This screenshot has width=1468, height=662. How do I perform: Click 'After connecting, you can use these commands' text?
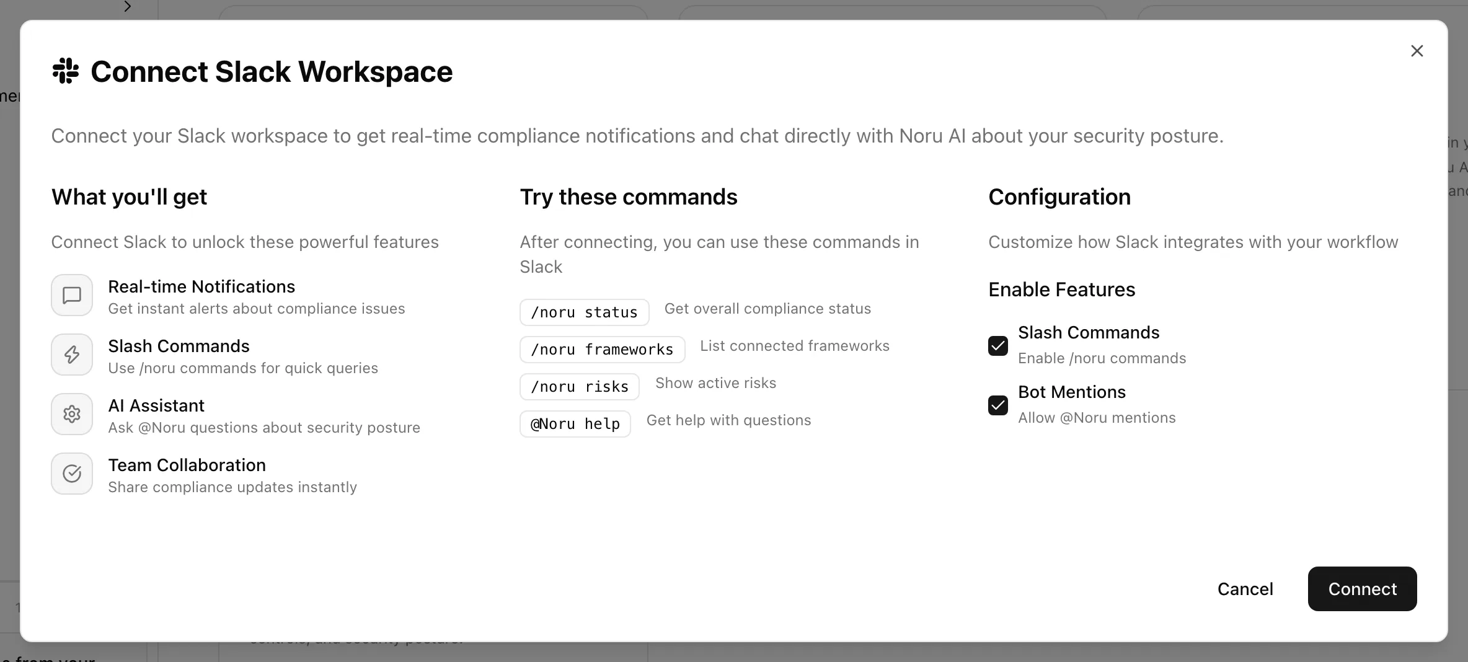[719, 254]
